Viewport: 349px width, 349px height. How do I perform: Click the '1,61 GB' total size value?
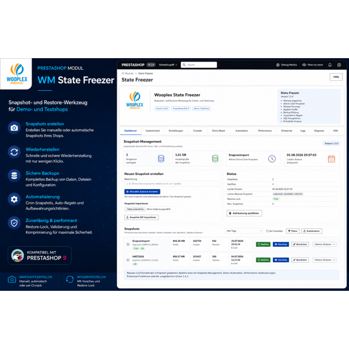[181, 155]
